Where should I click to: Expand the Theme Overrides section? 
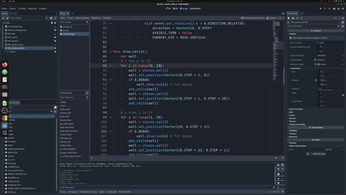coord(297,125)
